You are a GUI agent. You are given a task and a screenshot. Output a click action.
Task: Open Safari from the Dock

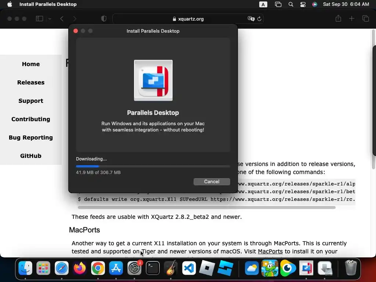point(62,268)
